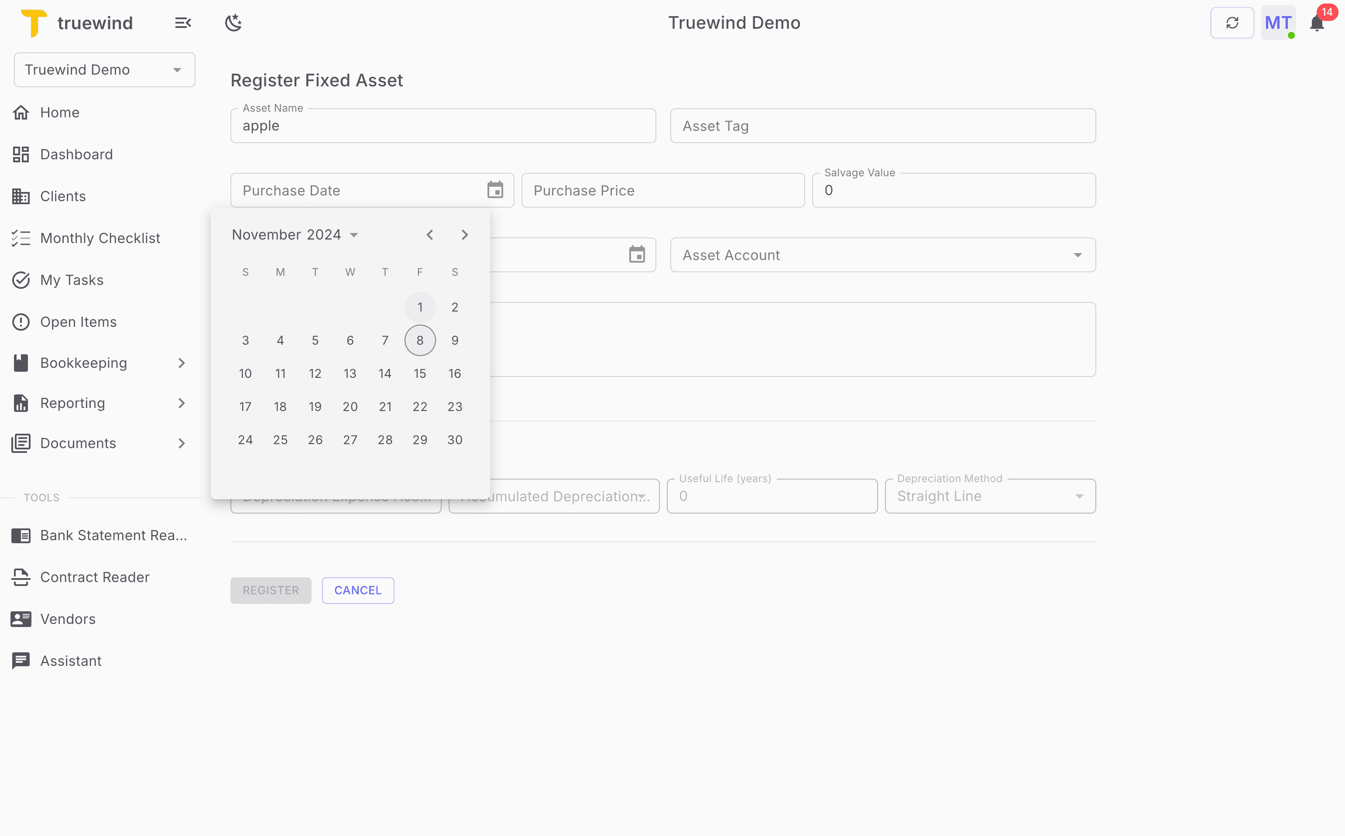Viewport: 1345px width, 836px height.
Task: Toggle dark mode via moon icon
Action: point(233,23)
